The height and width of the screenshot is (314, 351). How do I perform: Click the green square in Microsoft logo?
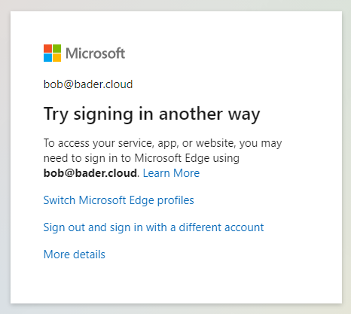tap(56, 48)
